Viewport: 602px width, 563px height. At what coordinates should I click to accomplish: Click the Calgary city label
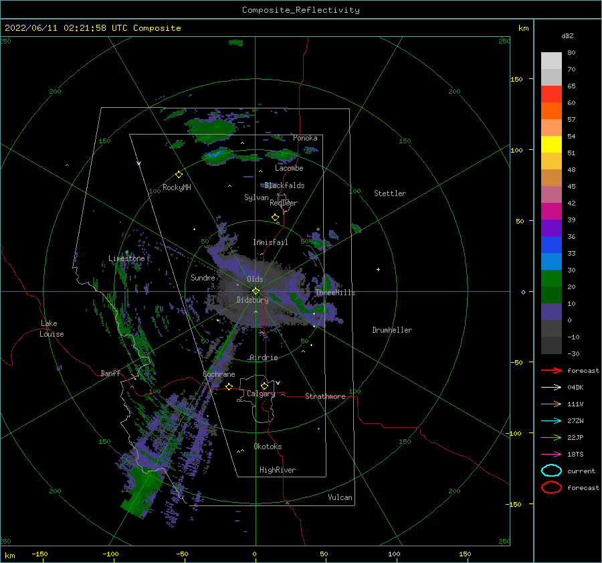coord(261,394)
